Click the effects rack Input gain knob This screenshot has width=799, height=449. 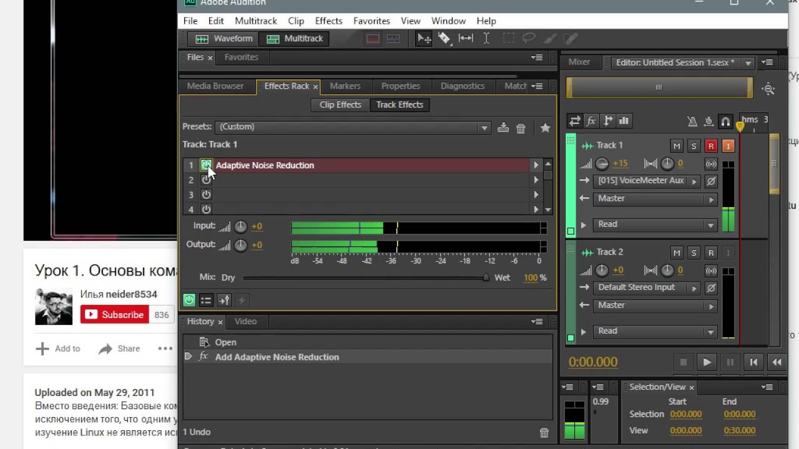240,227
